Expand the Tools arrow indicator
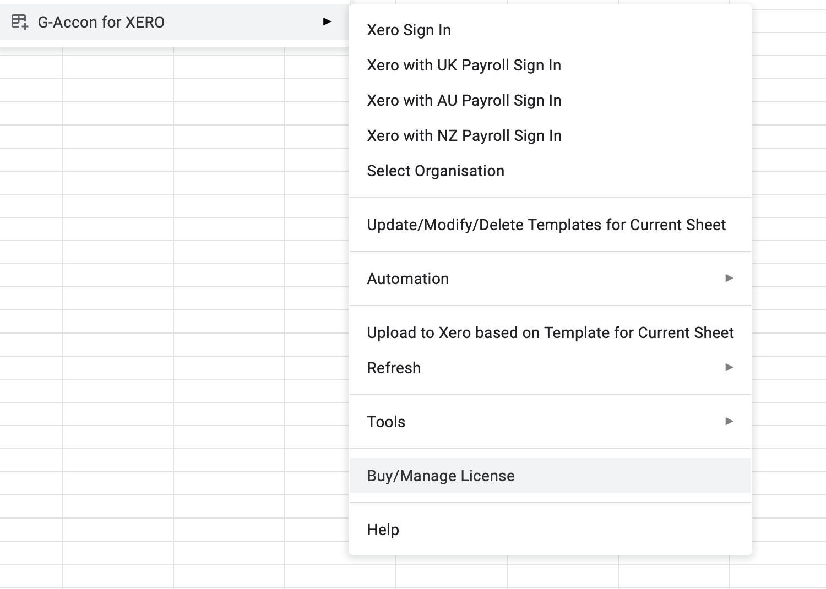This screenshot has width=826, height=589. [729, 421]
